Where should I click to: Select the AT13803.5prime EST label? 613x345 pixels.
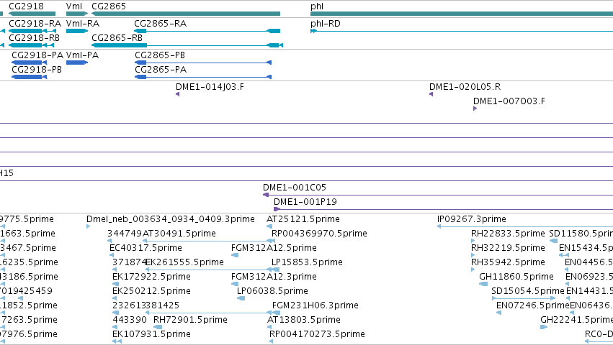pyautogui.click(x=304, y=320)
